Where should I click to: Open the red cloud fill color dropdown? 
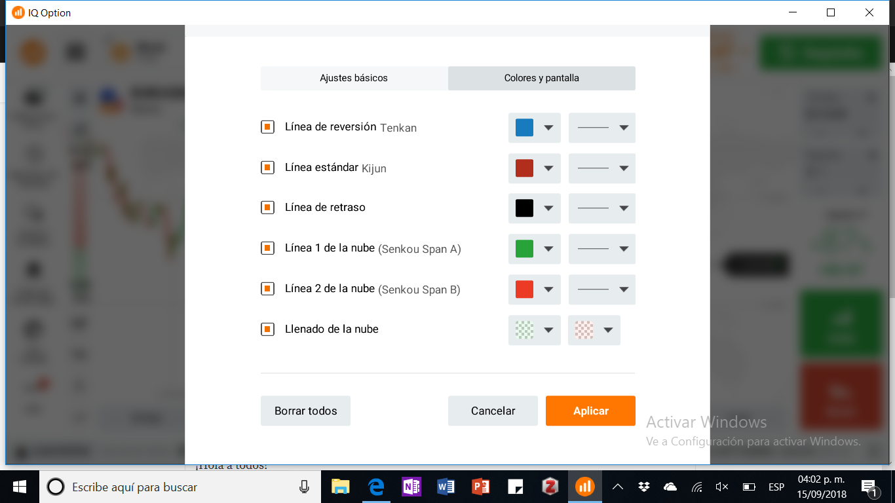pos(594,330)
